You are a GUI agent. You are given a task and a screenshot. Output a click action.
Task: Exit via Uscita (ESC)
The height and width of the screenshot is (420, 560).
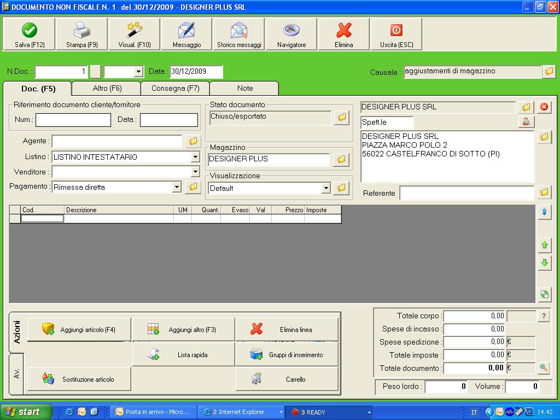(x=396, y=34)
